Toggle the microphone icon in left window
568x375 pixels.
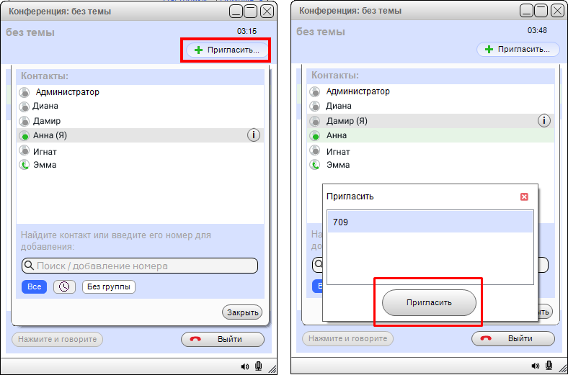pyautogui.click(x=258, y=366)
